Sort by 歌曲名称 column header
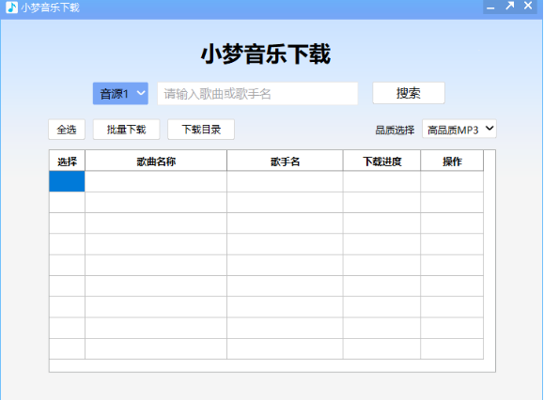Screen dimensions: 544x400 coord(156,162)
